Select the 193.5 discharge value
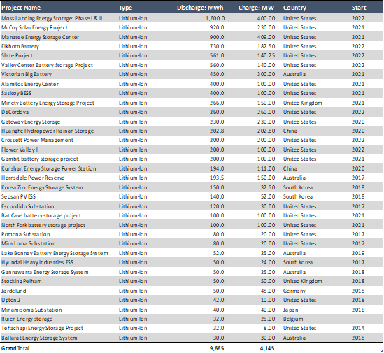Image resolution: width=384 pixels, height=353 pixels. pos(217,178)
